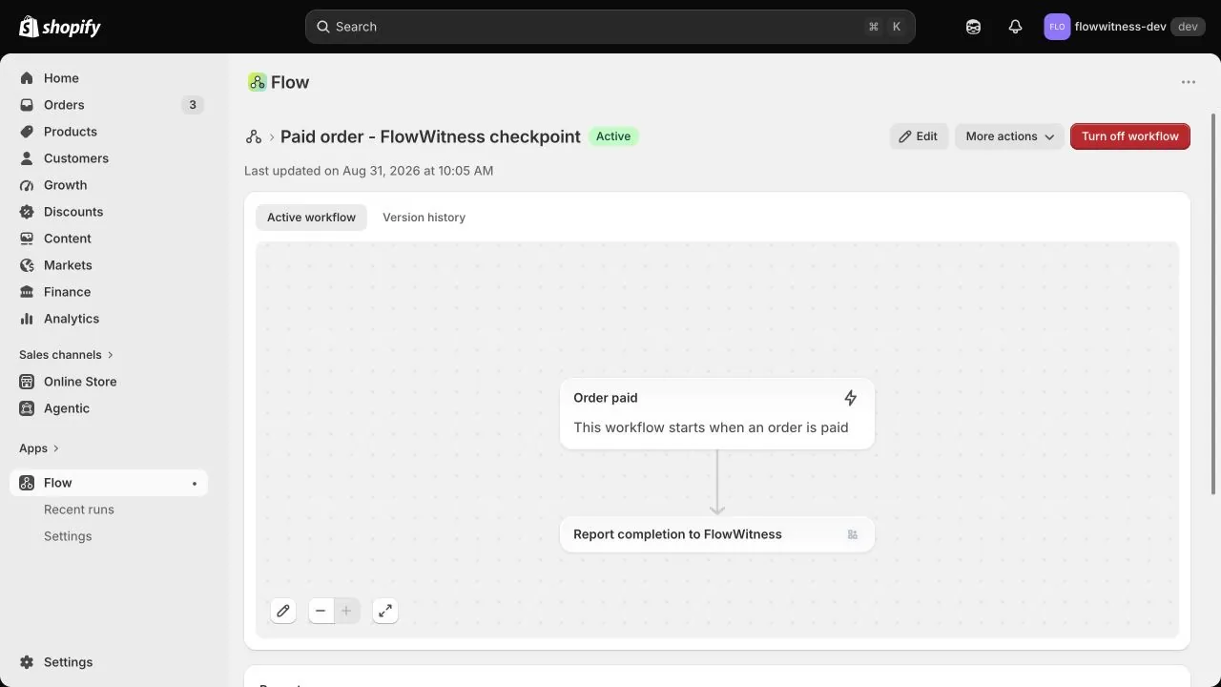This screenshot has width=1221, height=687.
Task: Click the workflows breadcrumb icon
Action: [x=254, y=136]
